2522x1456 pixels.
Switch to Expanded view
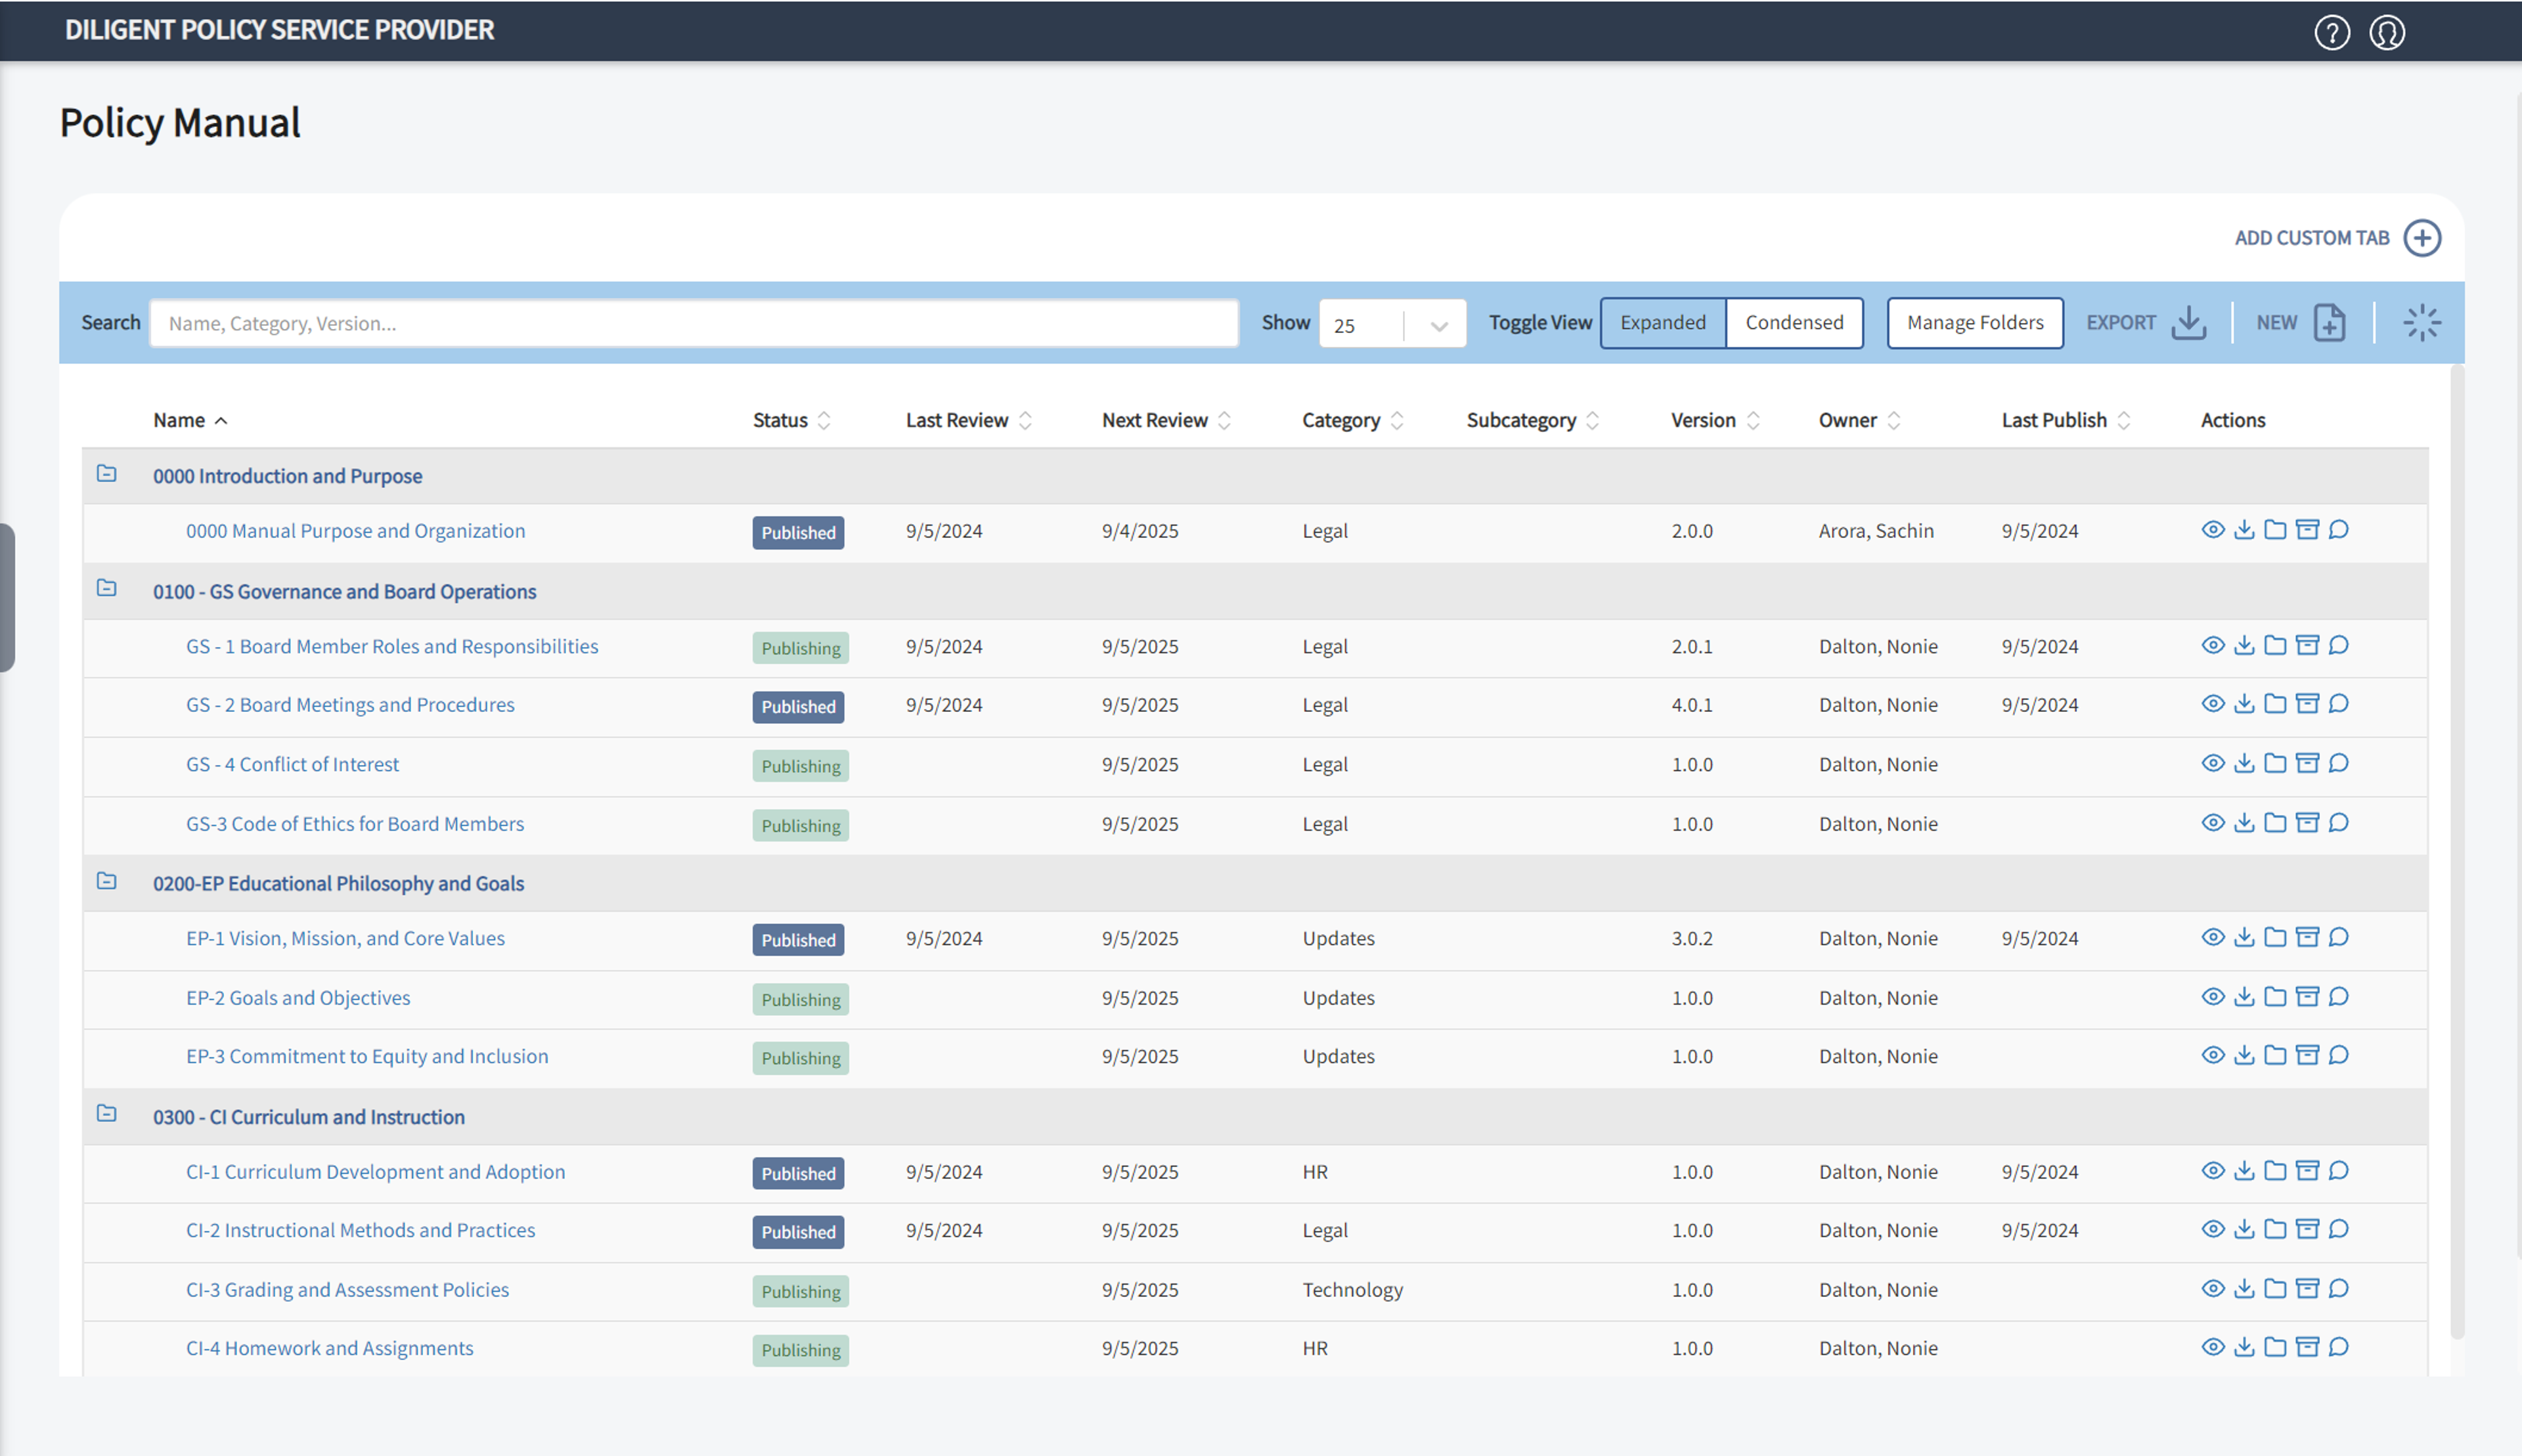1663,323
